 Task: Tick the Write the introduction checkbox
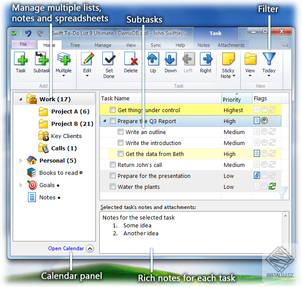(x=120, y=143)
